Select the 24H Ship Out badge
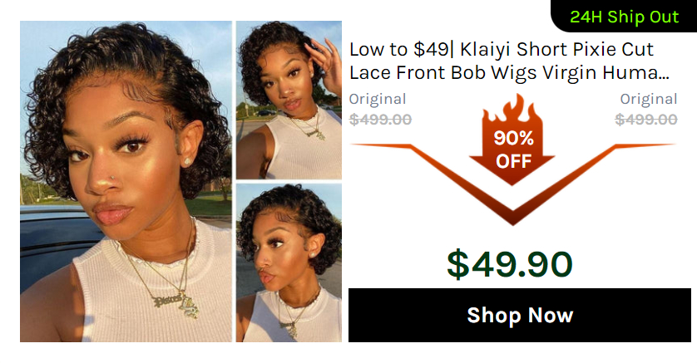The image size is (697, 363). coord(624,17)
